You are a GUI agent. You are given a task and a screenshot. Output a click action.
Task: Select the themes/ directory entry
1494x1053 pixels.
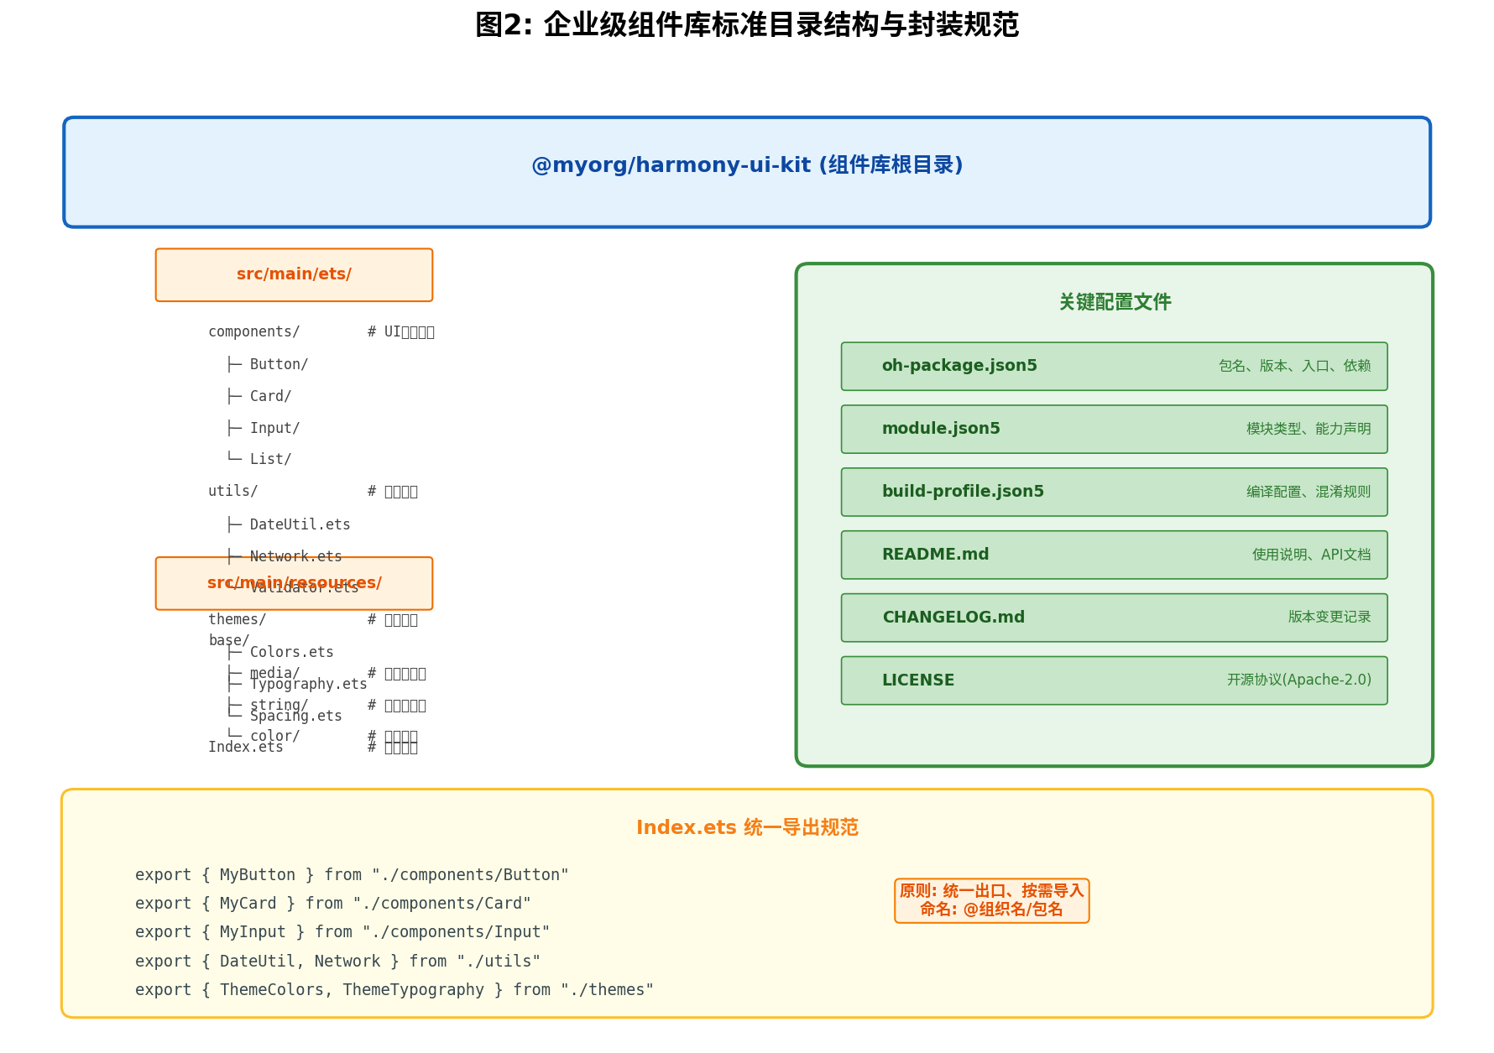point(238,619)
